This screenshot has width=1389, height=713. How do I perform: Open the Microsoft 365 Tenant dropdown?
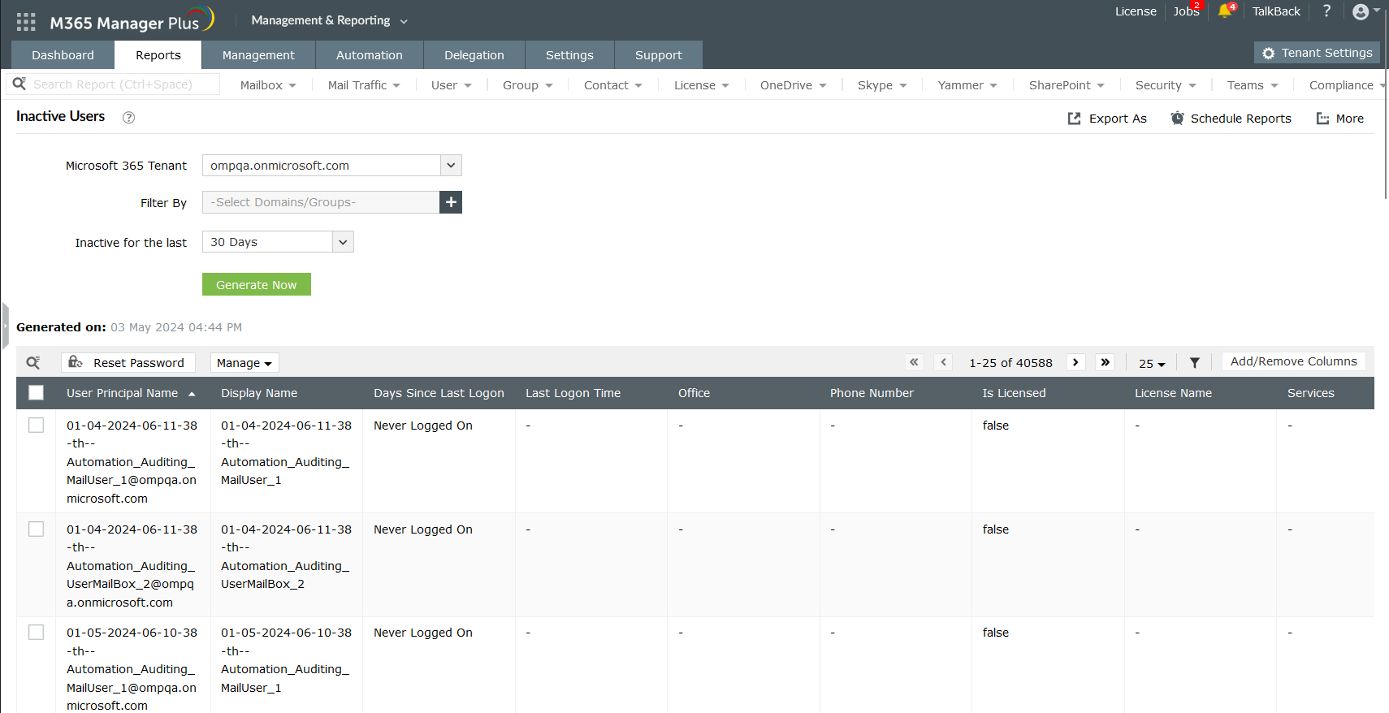(x=332, y=166)
